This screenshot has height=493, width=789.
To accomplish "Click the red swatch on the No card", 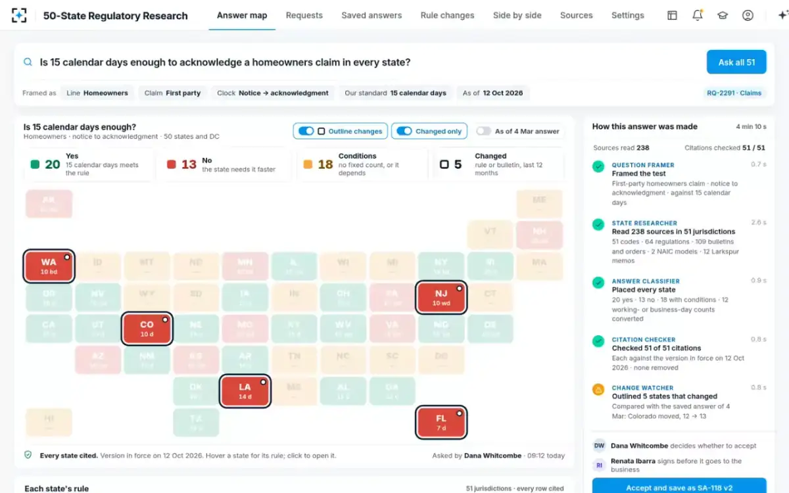I will pos(172,164).
